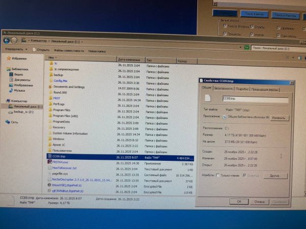Select the Архив 1С folder
This screenshot has width=306, height=229.
59,145
